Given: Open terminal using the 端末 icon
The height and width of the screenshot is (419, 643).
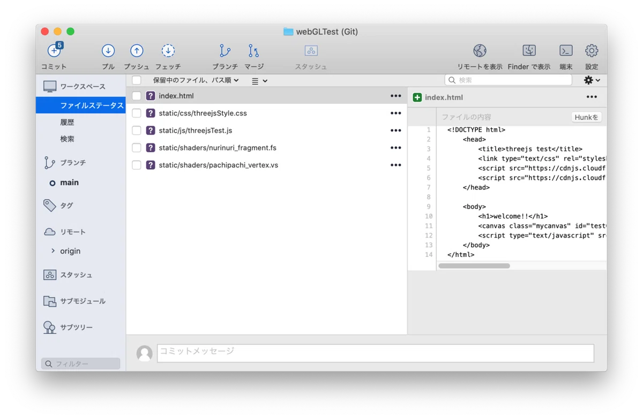Looking at the screenshot, I should (566, 51).
